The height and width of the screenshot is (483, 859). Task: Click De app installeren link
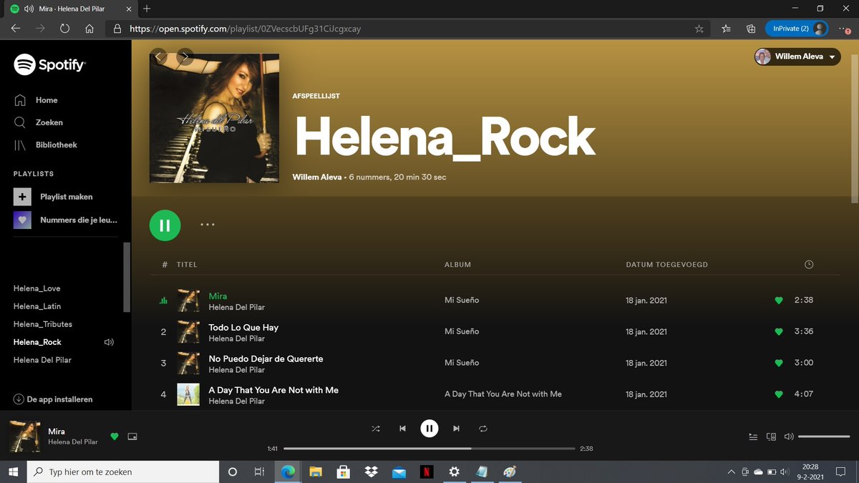pyautogui.click(x=53, y=399)
